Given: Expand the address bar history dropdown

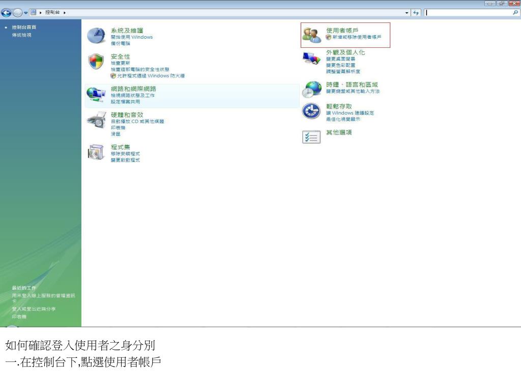Looking at the screenshot, I should point(407,13).
